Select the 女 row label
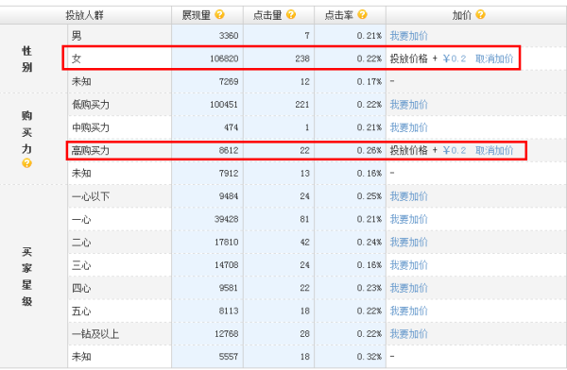Image resolution: width=567 pixels, height=370 pixels. pos(77,59)
